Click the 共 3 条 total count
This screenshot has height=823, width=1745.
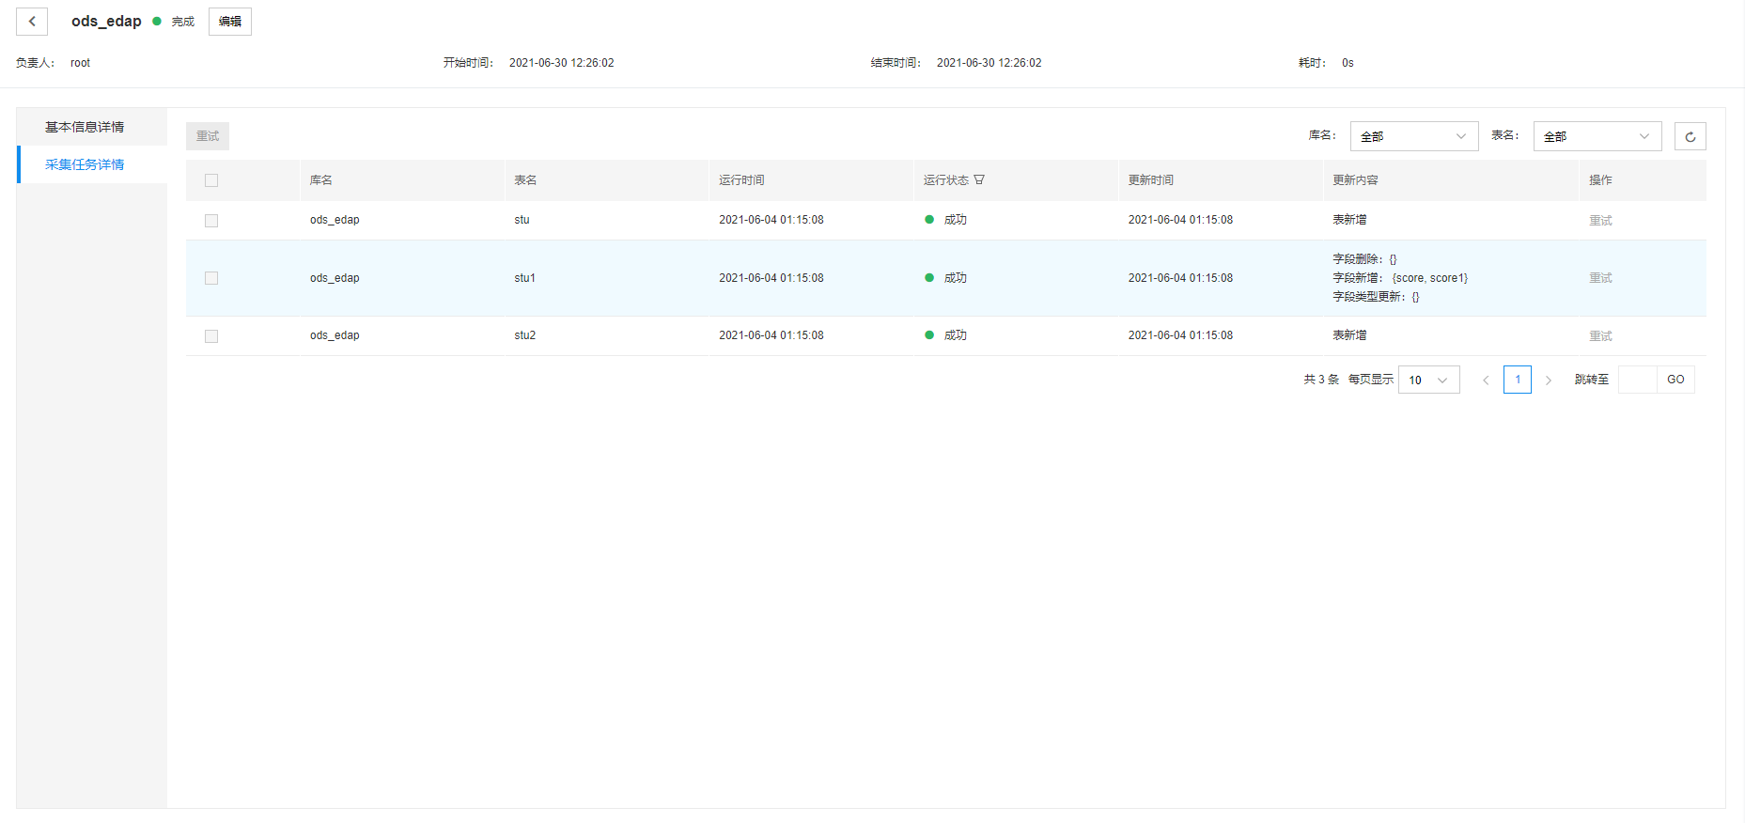click(x=1321, y=380)
